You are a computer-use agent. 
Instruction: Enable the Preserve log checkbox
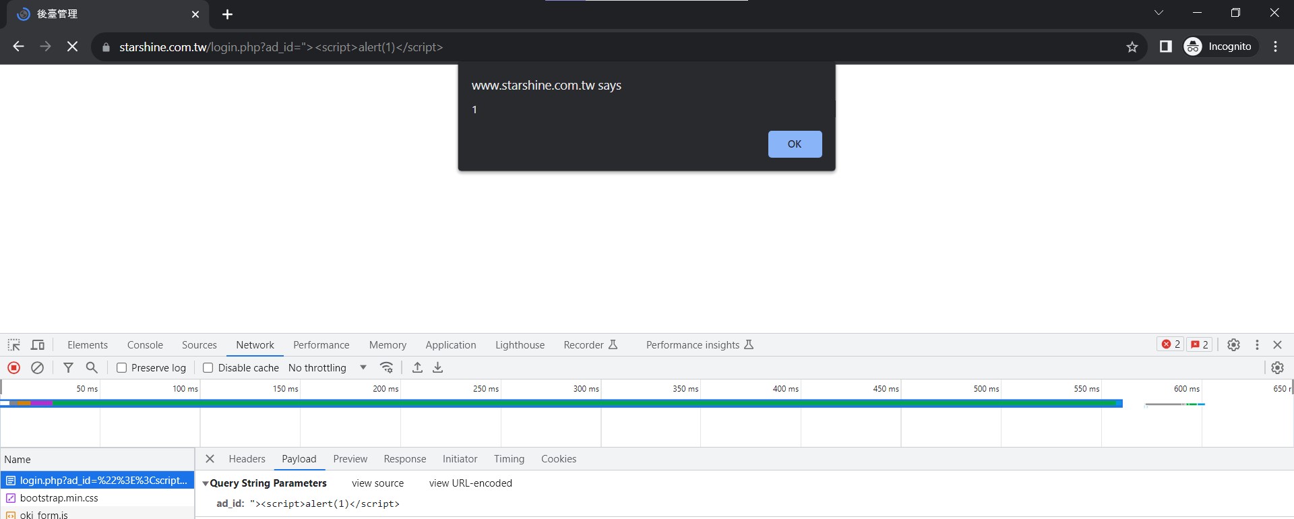point(121,367)
